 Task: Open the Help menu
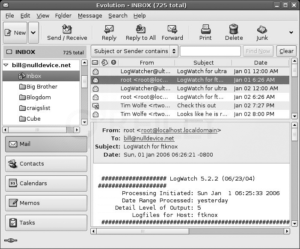[x=140, y=16]
